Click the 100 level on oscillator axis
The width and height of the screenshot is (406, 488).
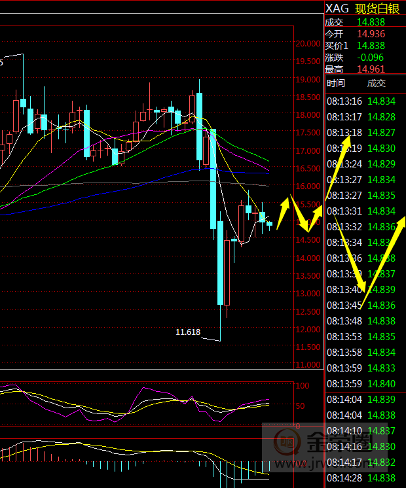point(303,385)
